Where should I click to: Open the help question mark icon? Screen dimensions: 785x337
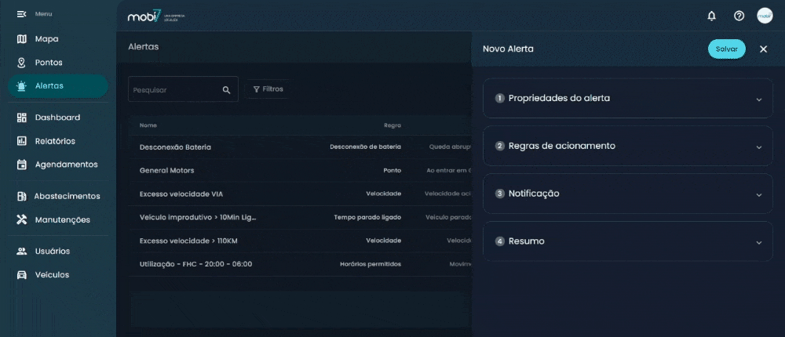pyautogui.click(x=739, y=16)
